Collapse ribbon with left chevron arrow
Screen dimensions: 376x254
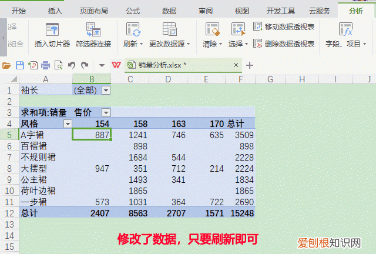tap(4, 38)
